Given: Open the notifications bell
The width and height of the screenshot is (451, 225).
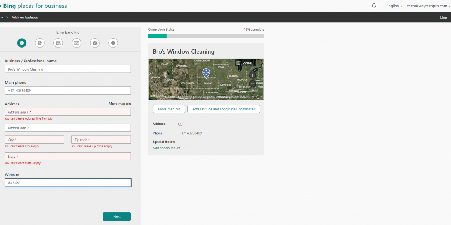Looking at the screenshot, I should coord(374,6).
